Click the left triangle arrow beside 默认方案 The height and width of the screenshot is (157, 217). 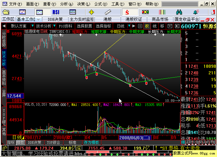coord(4,26)
